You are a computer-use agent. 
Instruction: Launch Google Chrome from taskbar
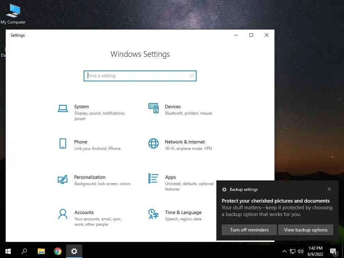[x=58, y=251]
